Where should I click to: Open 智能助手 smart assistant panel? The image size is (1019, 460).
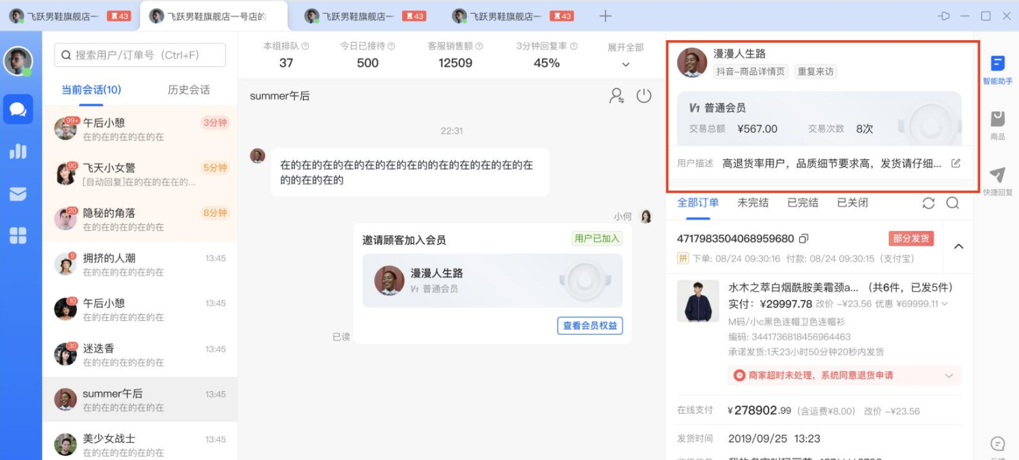pyautogui.click(x=997, y=70)
